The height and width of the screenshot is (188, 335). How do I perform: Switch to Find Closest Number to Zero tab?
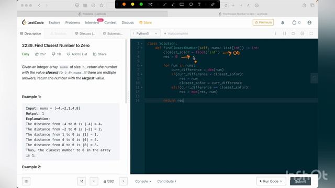243,14
